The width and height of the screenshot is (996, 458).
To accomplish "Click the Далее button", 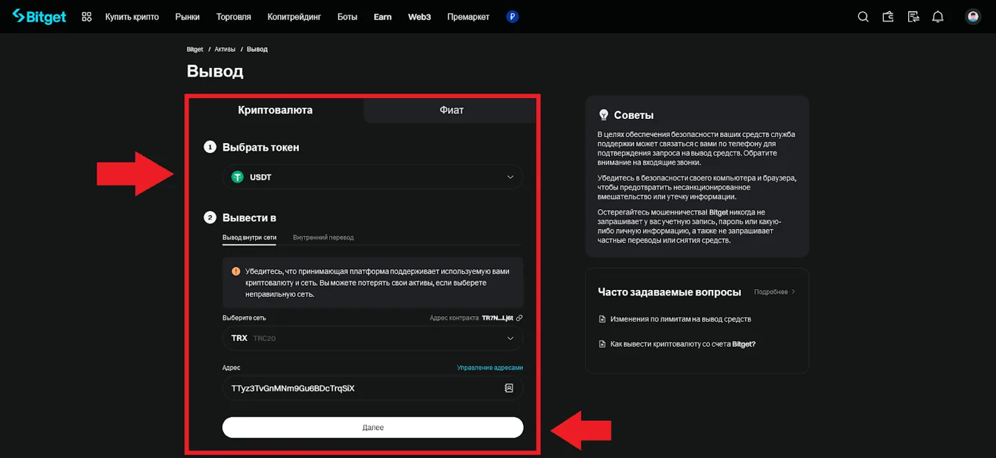I will [373, 428].
